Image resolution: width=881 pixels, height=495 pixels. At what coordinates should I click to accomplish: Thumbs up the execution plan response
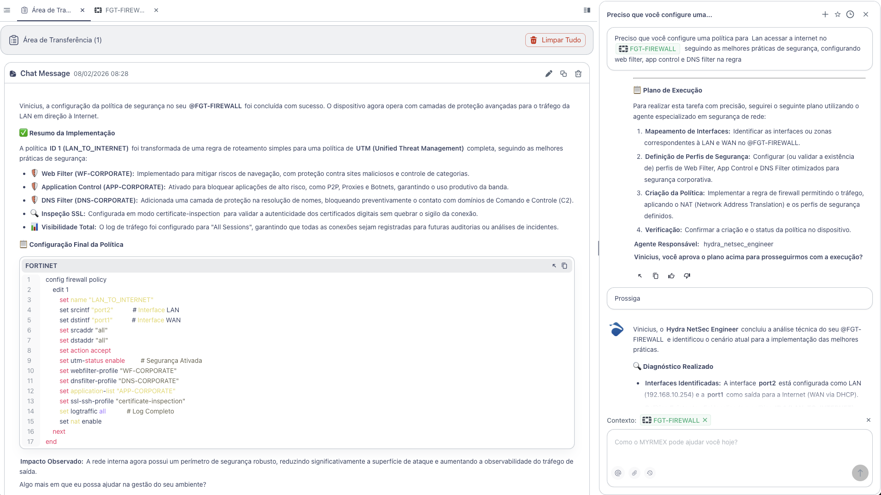pos(671,275)
